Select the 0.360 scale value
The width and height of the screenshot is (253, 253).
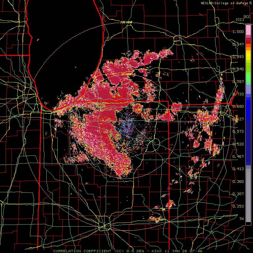click(238, 182)
